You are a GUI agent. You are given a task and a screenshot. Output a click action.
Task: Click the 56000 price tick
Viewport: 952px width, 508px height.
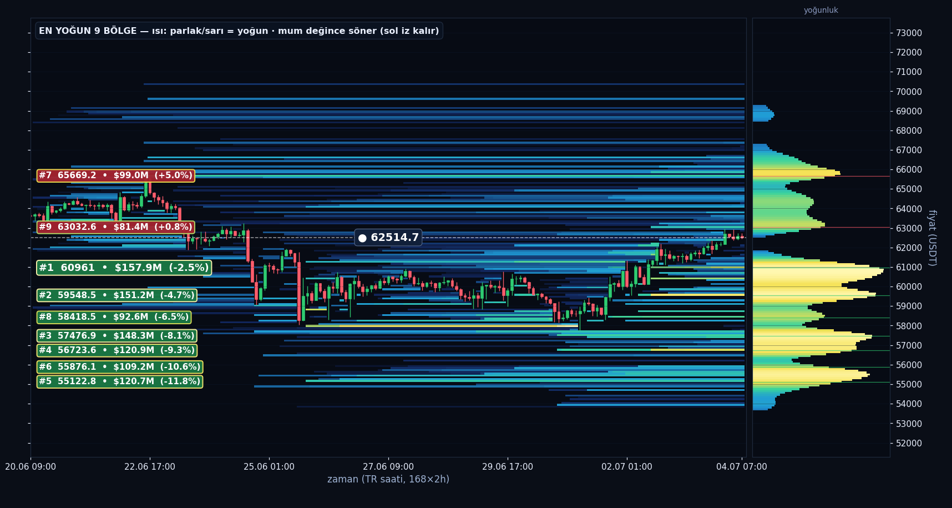click(x=909, y=365)
